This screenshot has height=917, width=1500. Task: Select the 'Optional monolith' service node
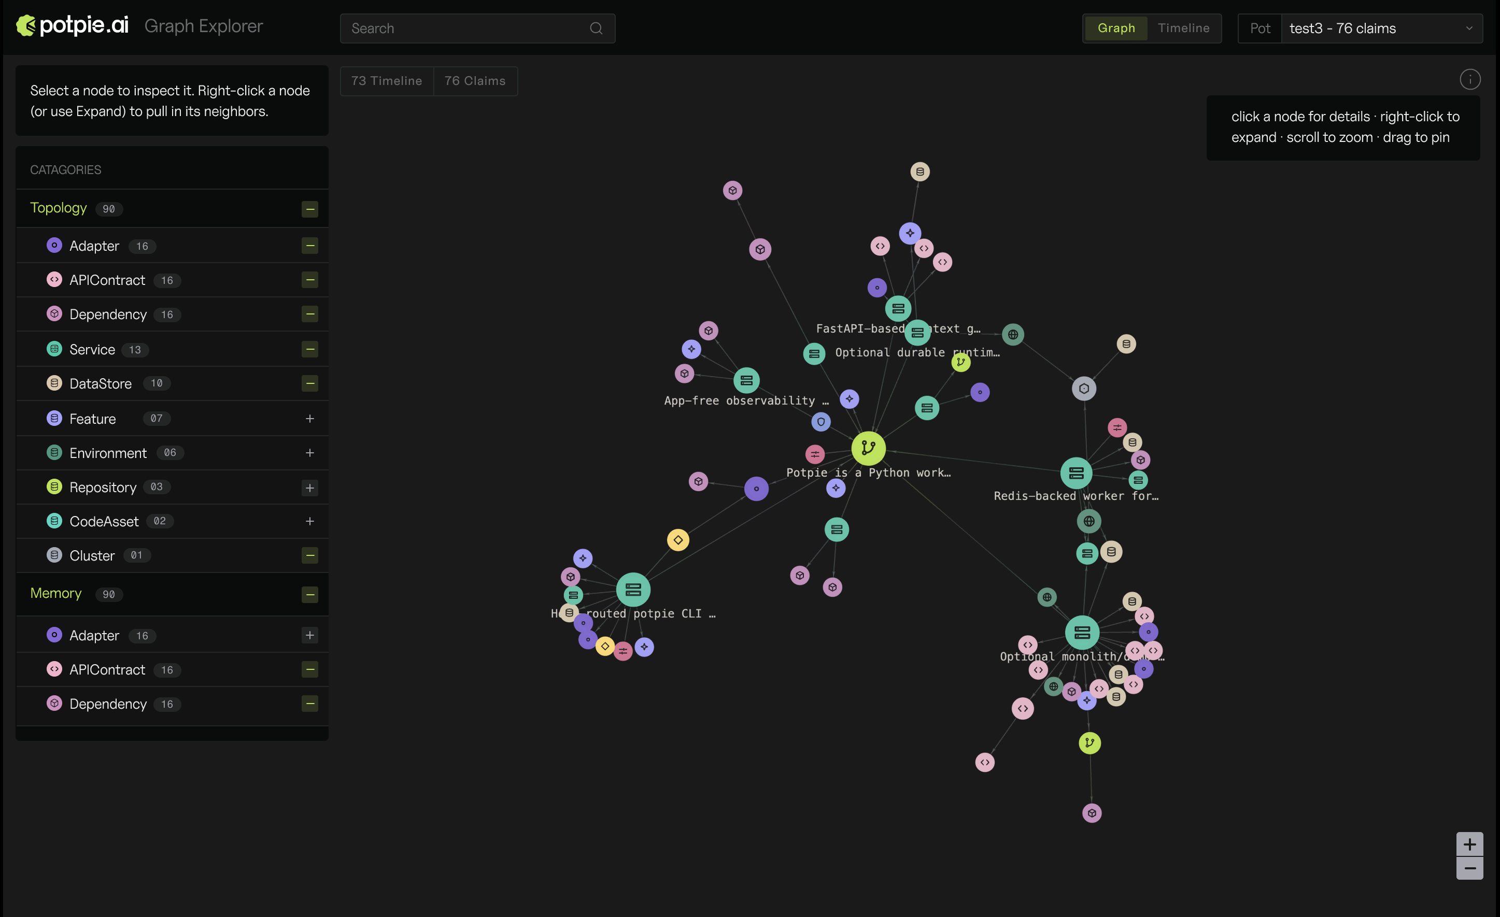(1082, 633)
